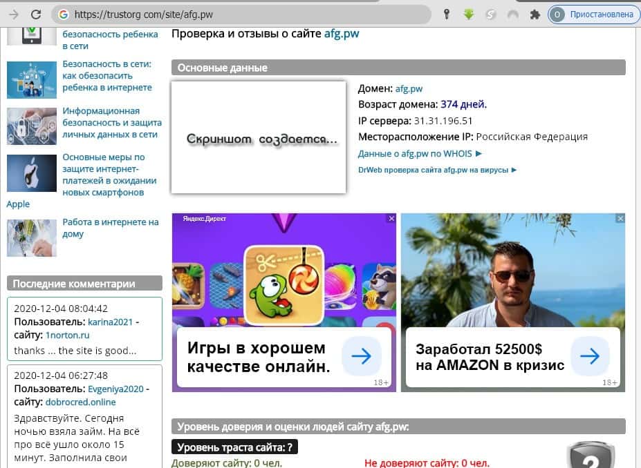Viewport: 641px width, 468px height.
Task: Open 'Основные меры по защите интернет-платежей' article
Action: (x=109, y=175)
